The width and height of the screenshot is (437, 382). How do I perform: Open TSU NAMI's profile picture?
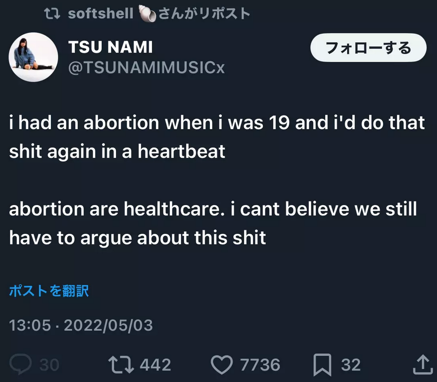pyautogui.click(x=33, y=57)
